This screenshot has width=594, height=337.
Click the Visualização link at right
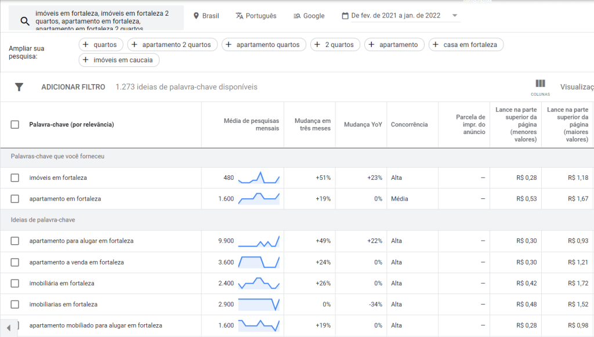[577, 87]
